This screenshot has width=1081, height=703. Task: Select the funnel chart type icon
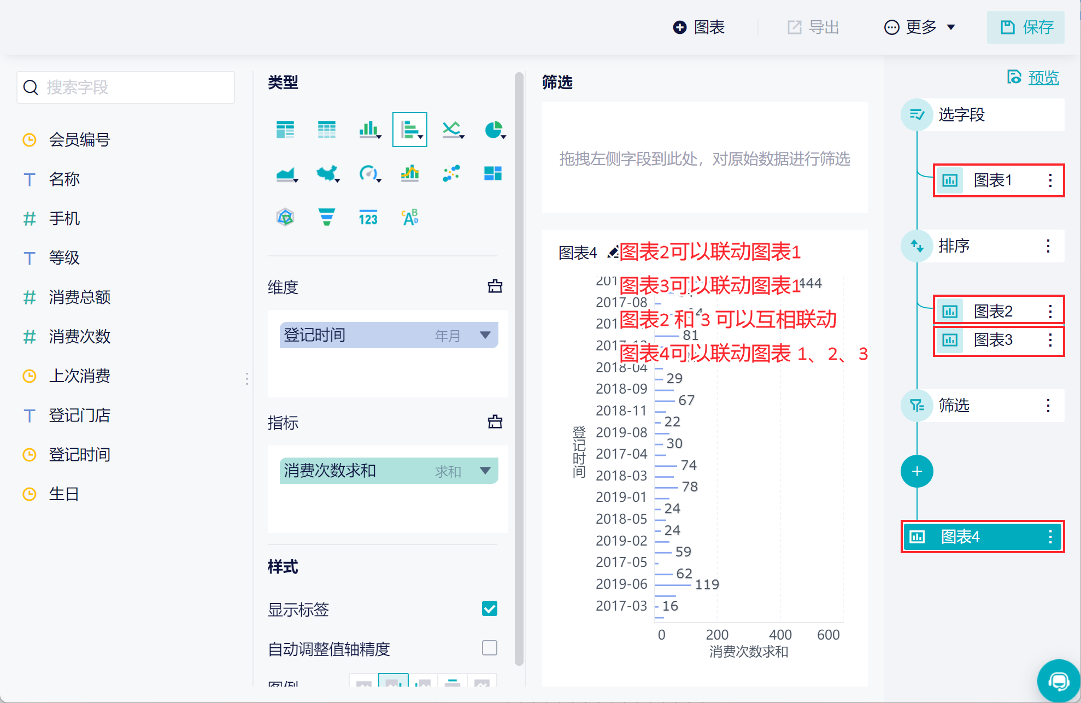pos(326,217)
